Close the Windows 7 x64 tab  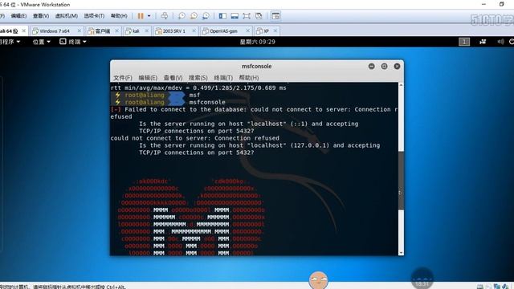pos(80,31)
